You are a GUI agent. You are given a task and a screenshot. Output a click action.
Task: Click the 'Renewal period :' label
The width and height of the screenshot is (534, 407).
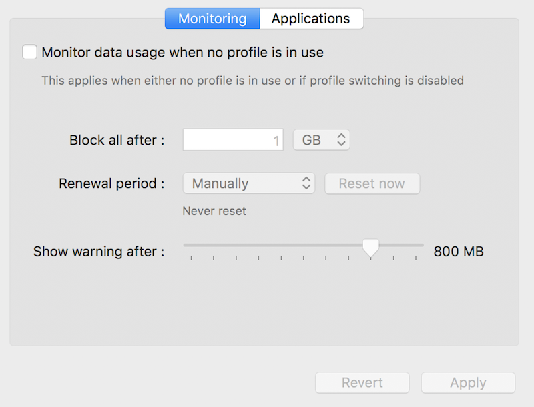111,183
